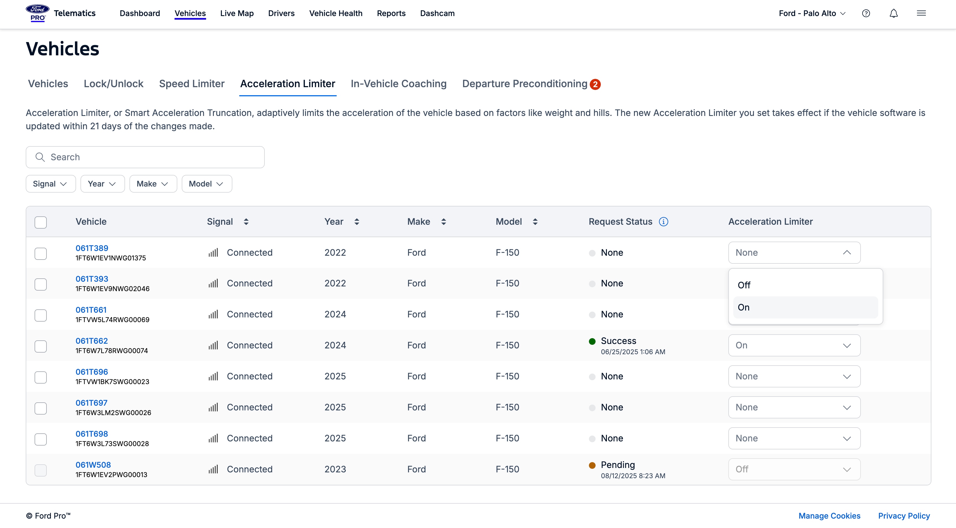The height and width of the screenshot is (528, 956).
Task: Tick the checkbox for vehicle 061T662
Action: click(40, 346)
